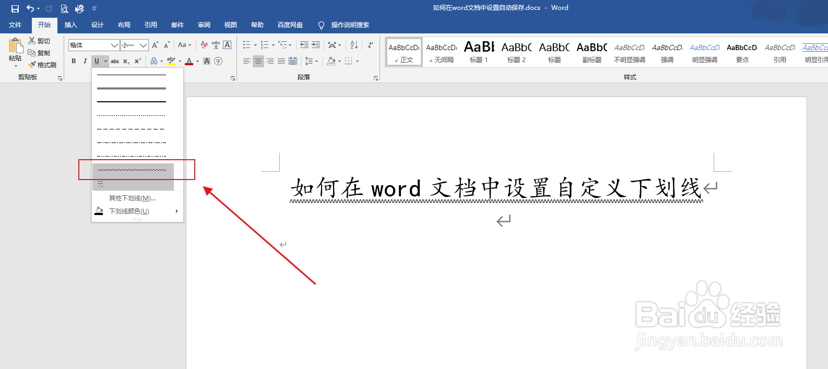The height and width of the screenshot is (369, 828).
Task: Toggle bold formatting
Action: coord(74,61)
